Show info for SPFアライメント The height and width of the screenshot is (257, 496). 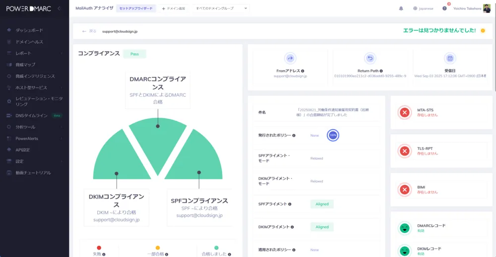[x=290, y=205]
